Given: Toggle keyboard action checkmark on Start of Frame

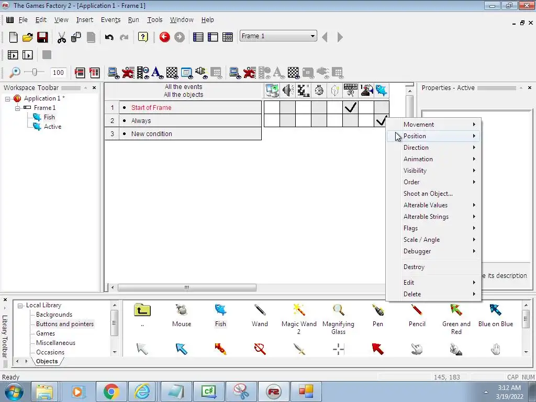Looking at the screenshot, I should (x=350, y=107).
